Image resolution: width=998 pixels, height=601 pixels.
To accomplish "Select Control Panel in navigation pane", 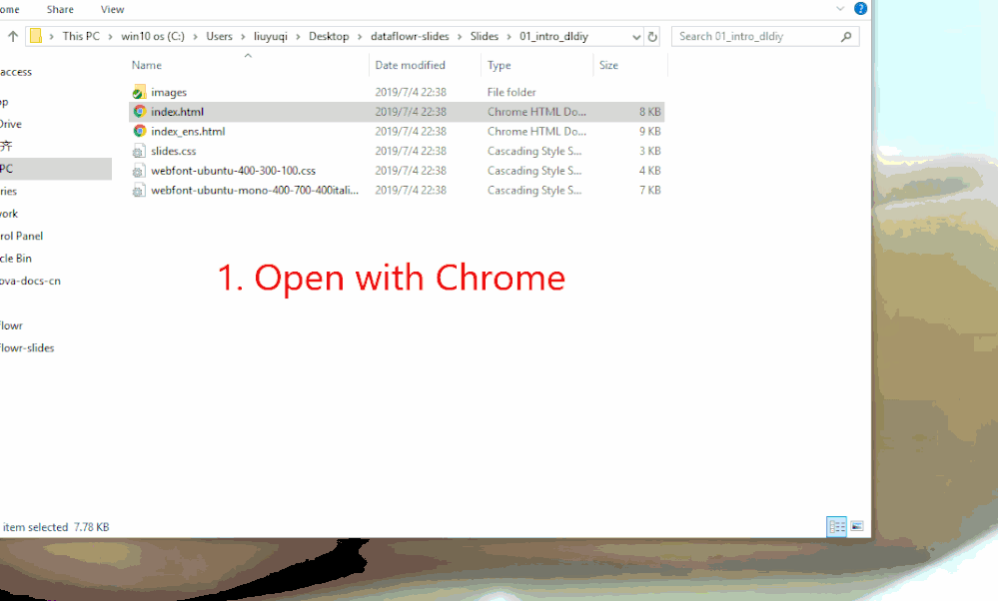I will [22, 236].
